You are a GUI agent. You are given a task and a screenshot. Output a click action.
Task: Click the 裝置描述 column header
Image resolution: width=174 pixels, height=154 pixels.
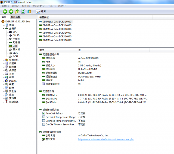(x=95, y=17)
